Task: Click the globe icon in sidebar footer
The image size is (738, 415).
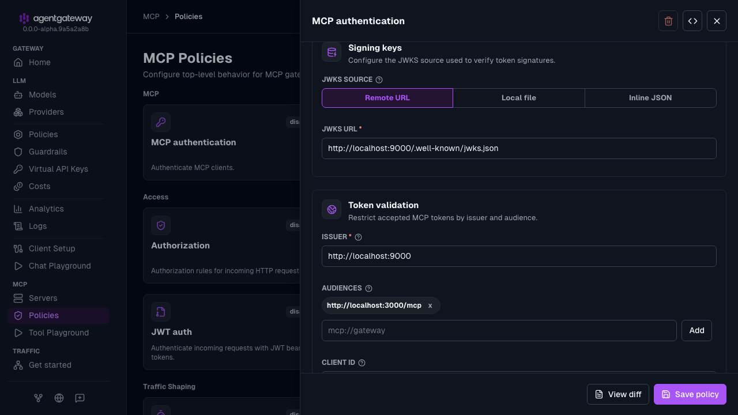Action: pyautogui.click(x=59, y=398)
